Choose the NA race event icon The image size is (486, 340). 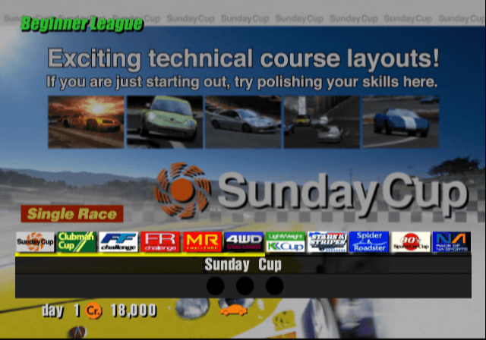tap(452, 242)
